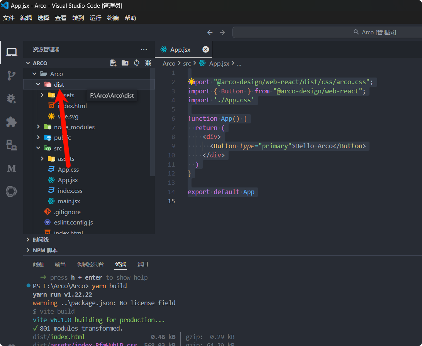Open the 编辑 menu

26,18
